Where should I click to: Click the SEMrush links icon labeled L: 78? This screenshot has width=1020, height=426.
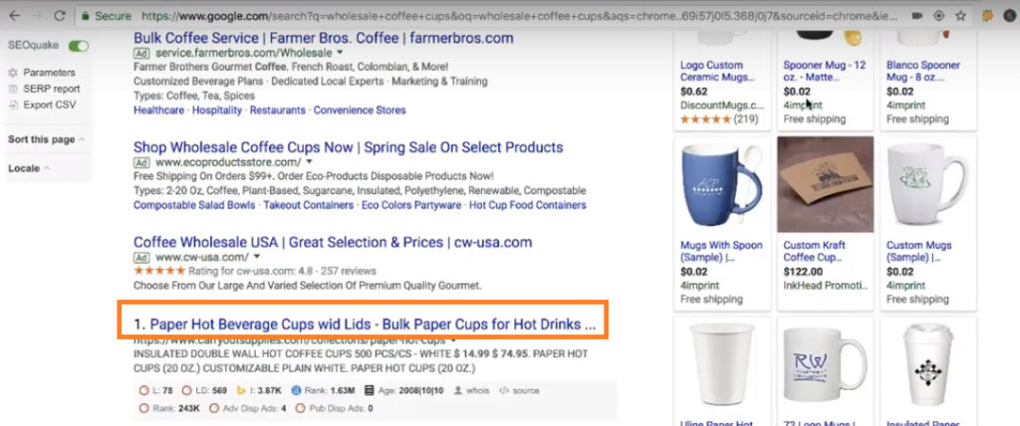coord(143,391)
